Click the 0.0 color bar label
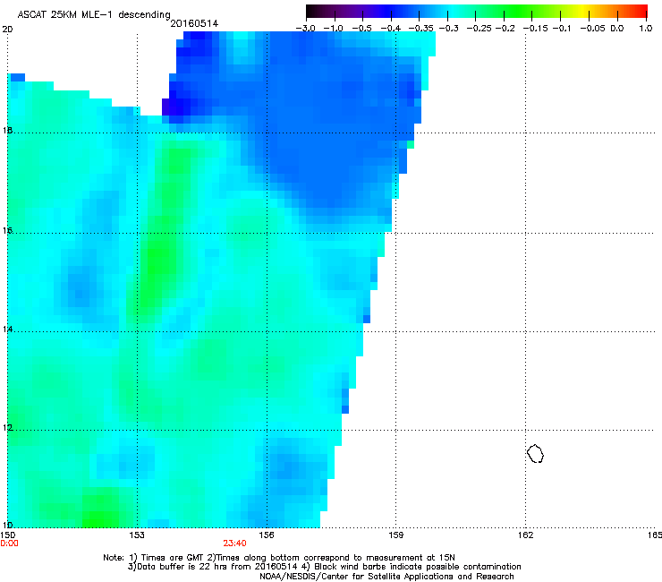Image resolution: width=662 pixels, height=582 pixels. [x=617, y=29]
